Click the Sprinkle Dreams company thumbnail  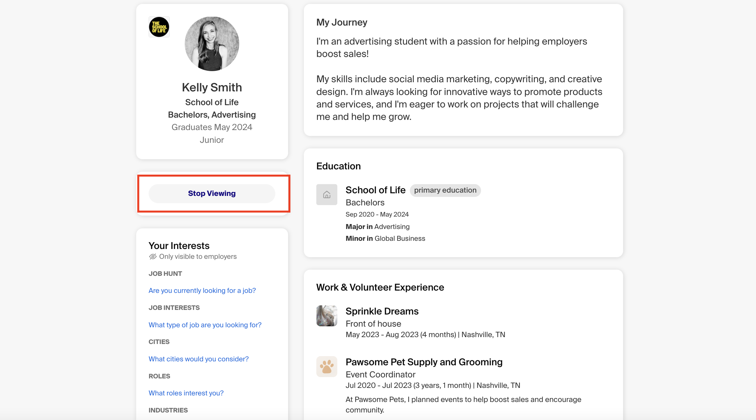[327, 316]
